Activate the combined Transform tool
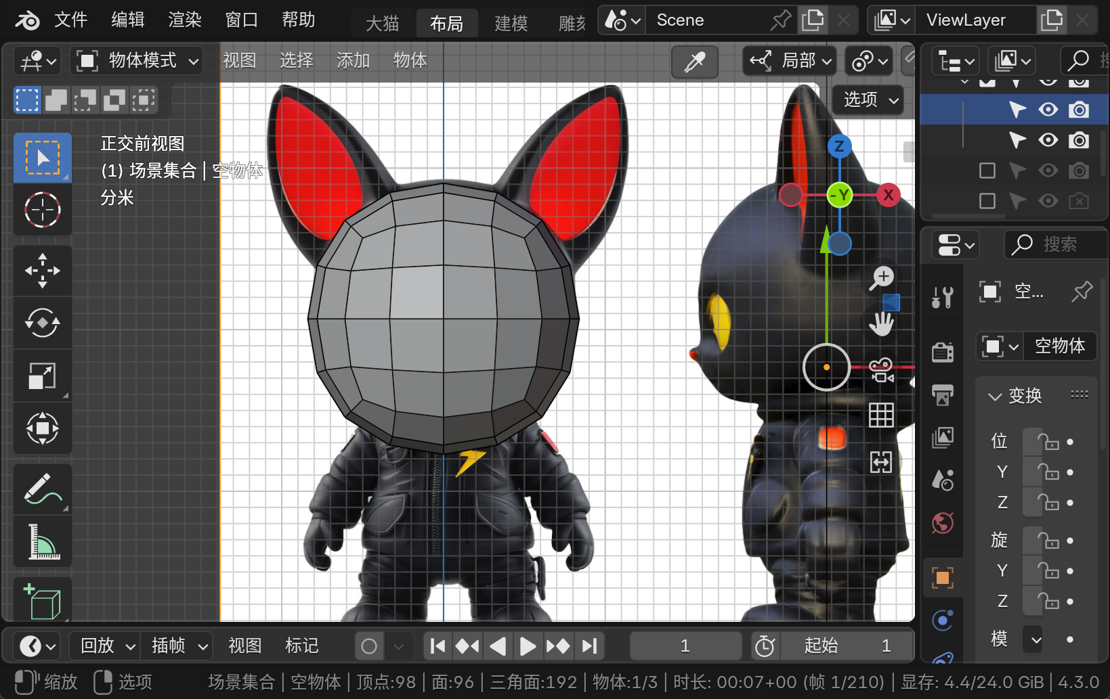Viewport: 1110px width, 699px height. (x=43, y=428)
